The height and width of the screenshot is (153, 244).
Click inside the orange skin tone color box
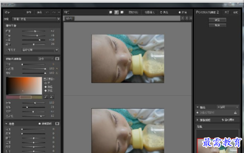pyautogui.click(x=24, y=86)
